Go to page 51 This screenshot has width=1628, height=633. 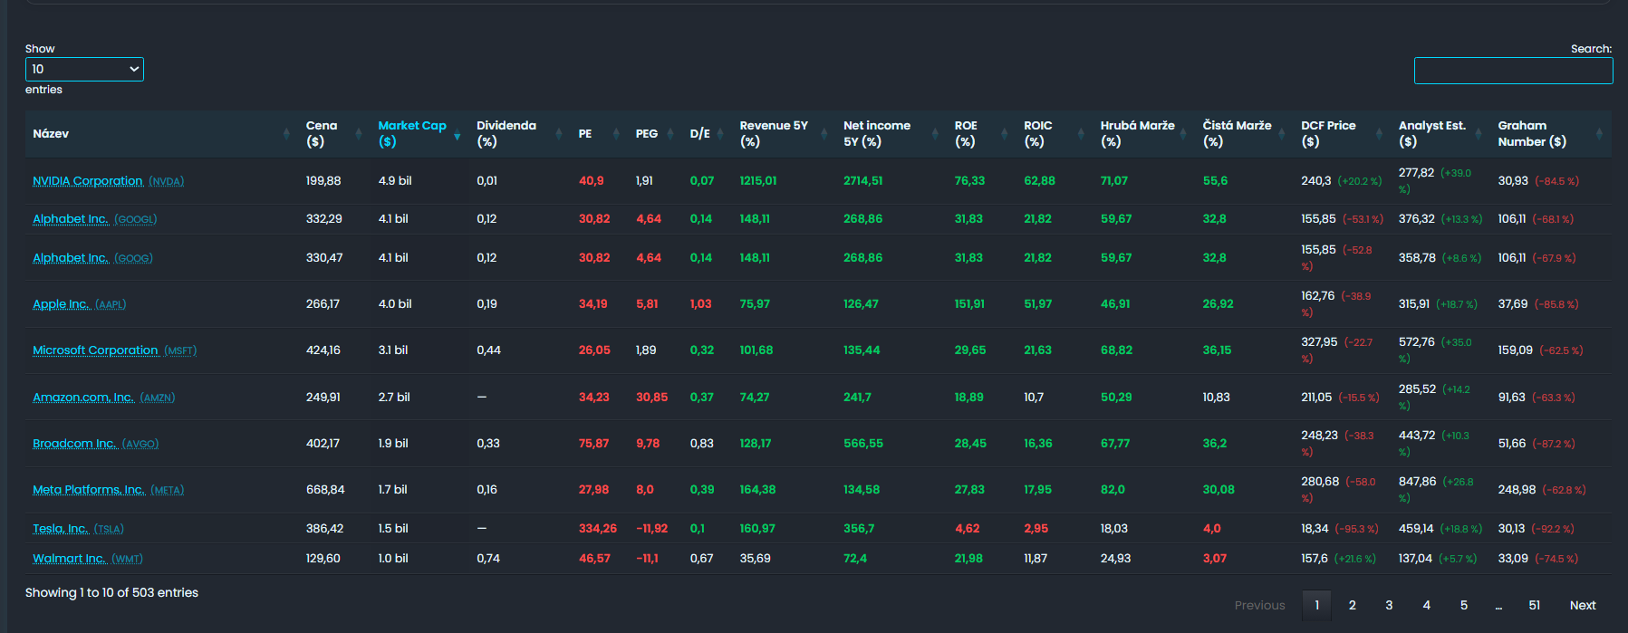pos(1534,605)
